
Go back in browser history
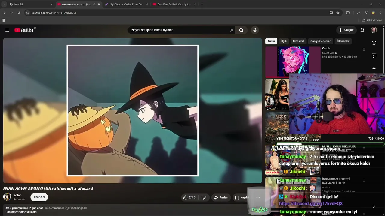(x=5, y=13)
